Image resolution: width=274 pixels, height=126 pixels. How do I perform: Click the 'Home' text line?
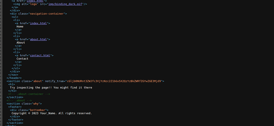pos(20,26)
